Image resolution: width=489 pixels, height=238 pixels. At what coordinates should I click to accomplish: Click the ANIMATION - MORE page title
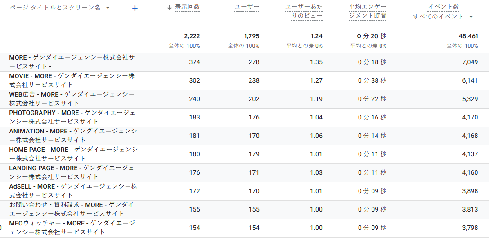point(72,136)
